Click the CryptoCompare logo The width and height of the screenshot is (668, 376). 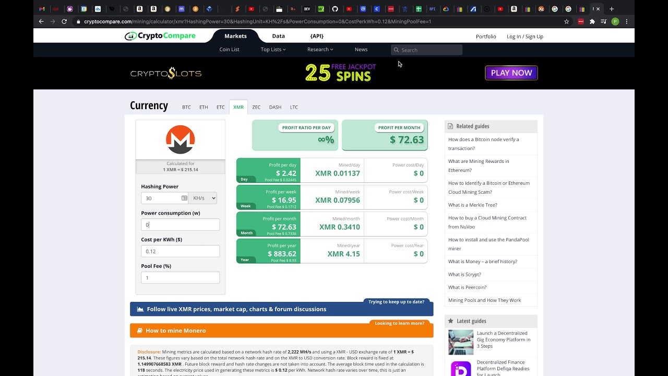pos(160,36)
